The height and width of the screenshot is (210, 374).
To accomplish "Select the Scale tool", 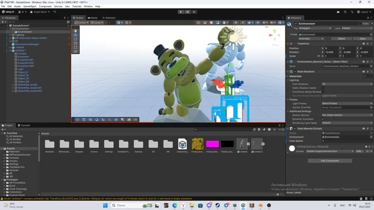I will tap(76, 43).
